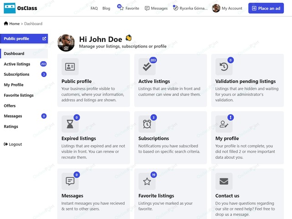Image resolution: width=292 pixels, height=219 pixels.
Task: Open the Contact us envelope icon
Action: pos(224,181)
